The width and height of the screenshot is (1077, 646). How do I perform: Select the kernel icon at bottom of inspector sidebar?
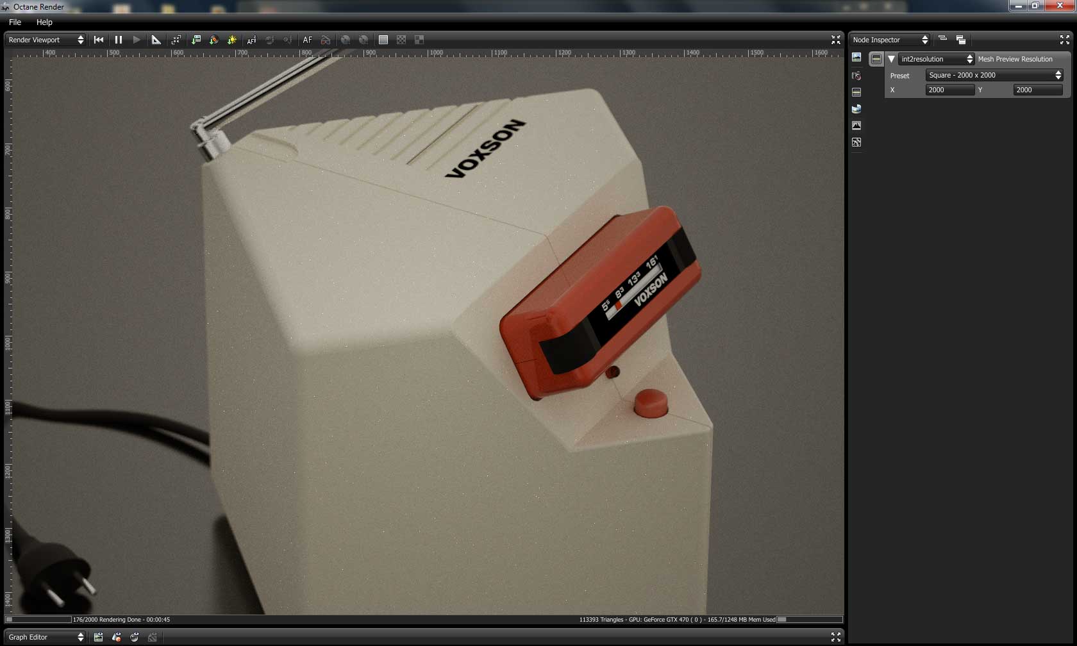click(856, 142)
